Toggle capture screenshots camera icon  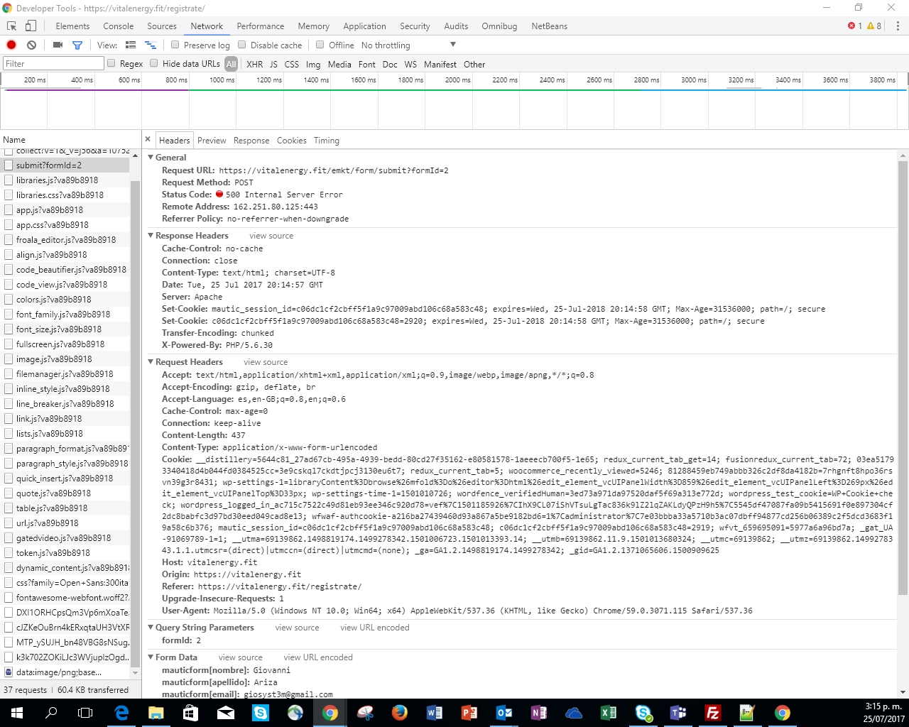(58, 45)
